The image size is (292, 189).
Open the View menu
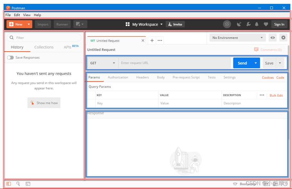(27, 15)
